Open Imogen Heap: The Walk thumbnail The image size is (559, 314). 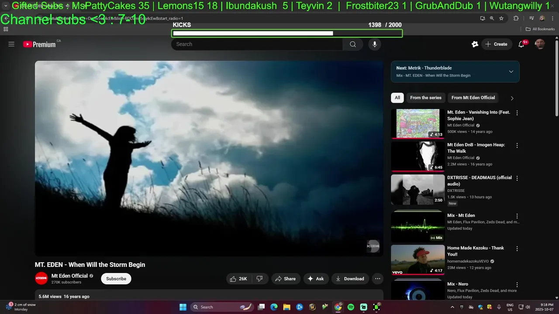(418, 156)
